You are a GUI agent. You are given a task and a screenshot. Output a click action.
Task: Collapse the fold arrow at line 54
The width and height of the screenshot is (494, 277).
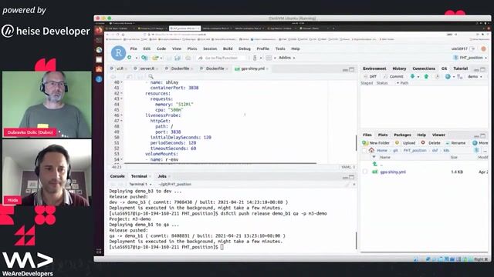coord(122,159)
